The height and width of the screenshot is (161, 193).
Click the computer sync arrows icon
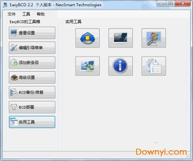pyautogui.click(x=87, y=66)
